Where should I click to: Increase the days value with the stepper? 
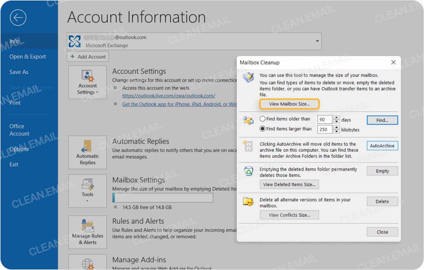click(x=336, y=117)
